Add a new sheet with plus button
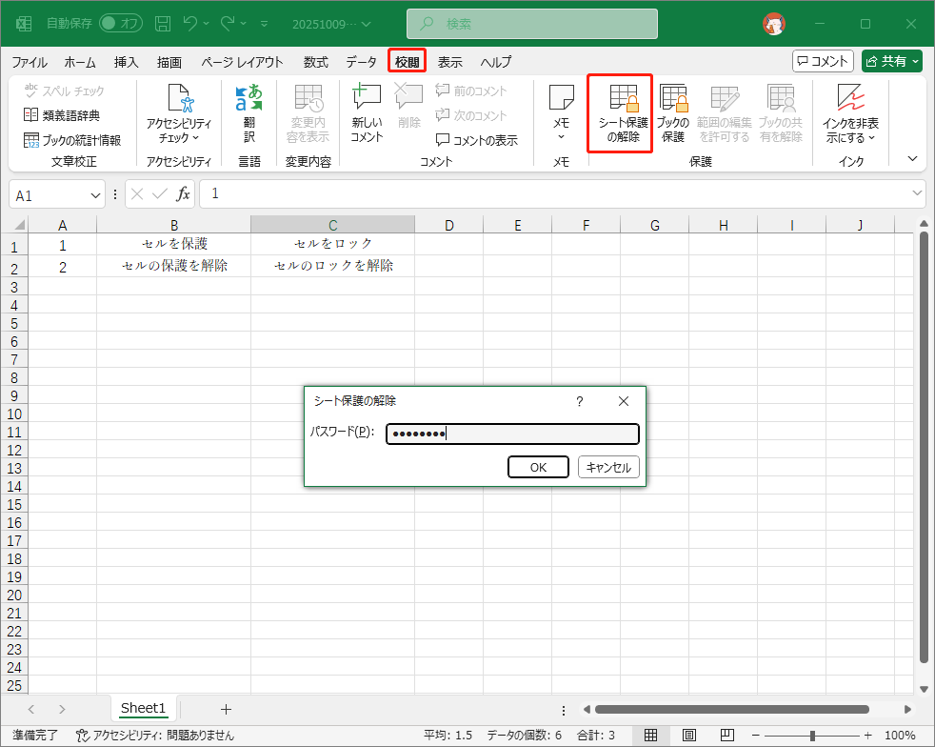The height and width of the screenshot is (747, 935). 226,709
